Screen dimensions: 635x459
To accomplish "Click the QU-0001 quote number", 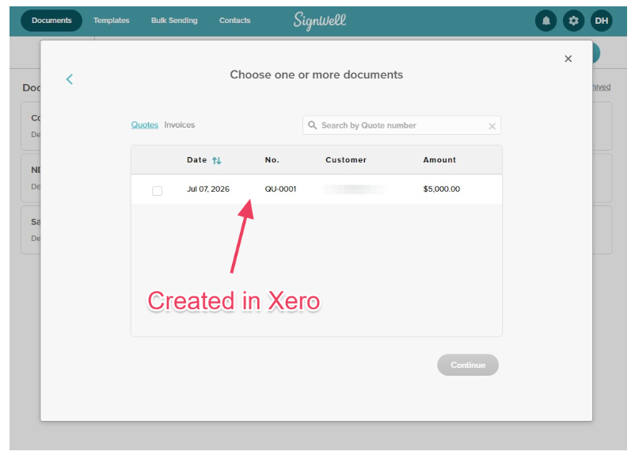I will click(280, 189).
